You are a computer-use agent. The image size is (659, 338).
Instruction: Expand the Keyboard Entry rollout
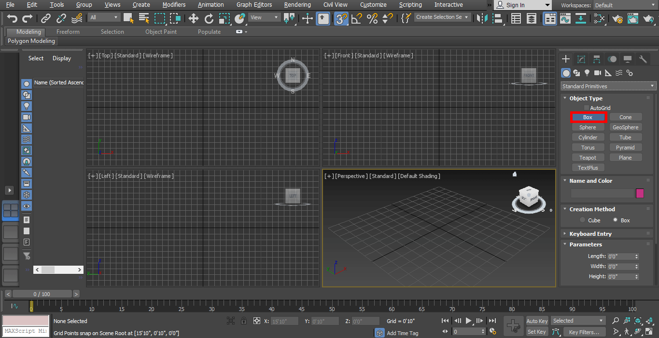click(590, 233)
